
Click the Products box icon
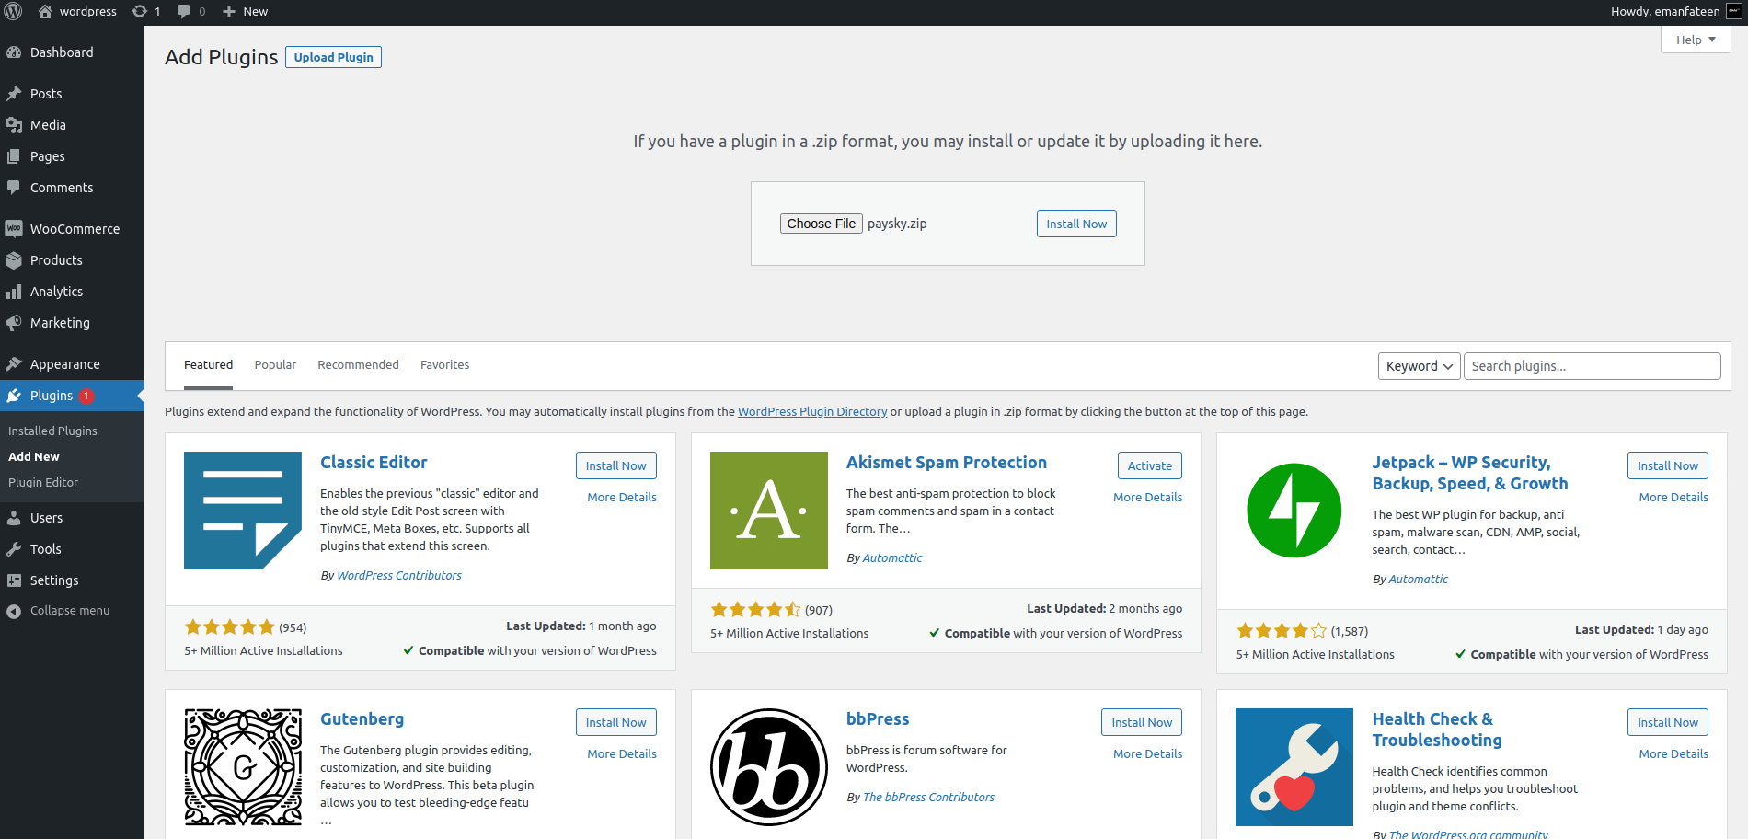[14, 260]
